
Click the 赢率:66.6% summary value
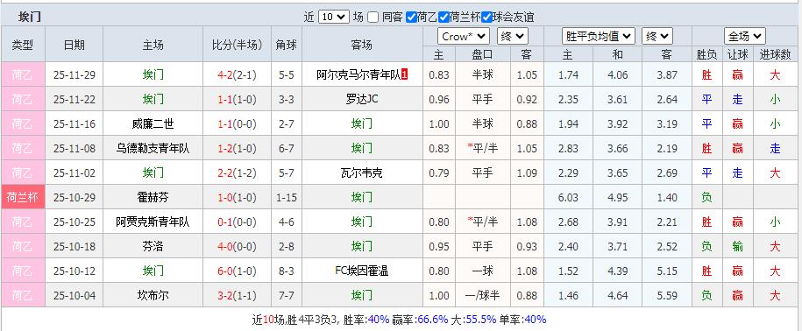[420, 320]
